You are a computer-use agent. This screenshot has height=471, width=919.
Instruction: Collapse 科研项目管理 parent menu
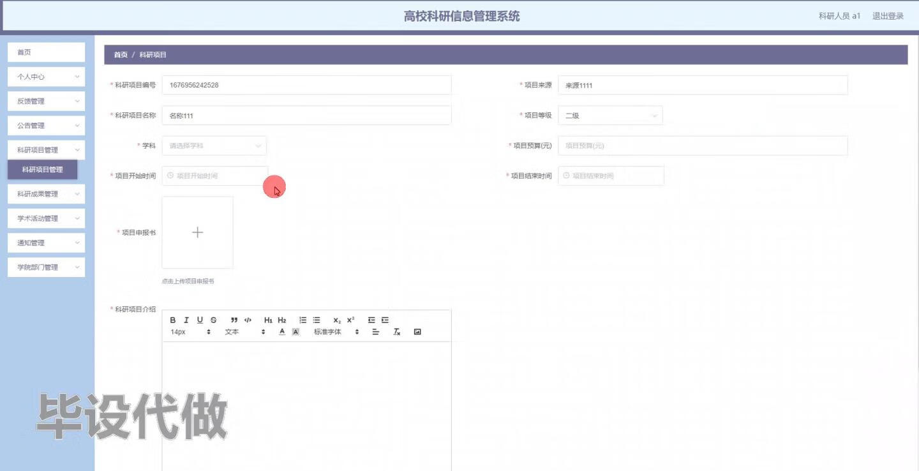tap(46, 150)
